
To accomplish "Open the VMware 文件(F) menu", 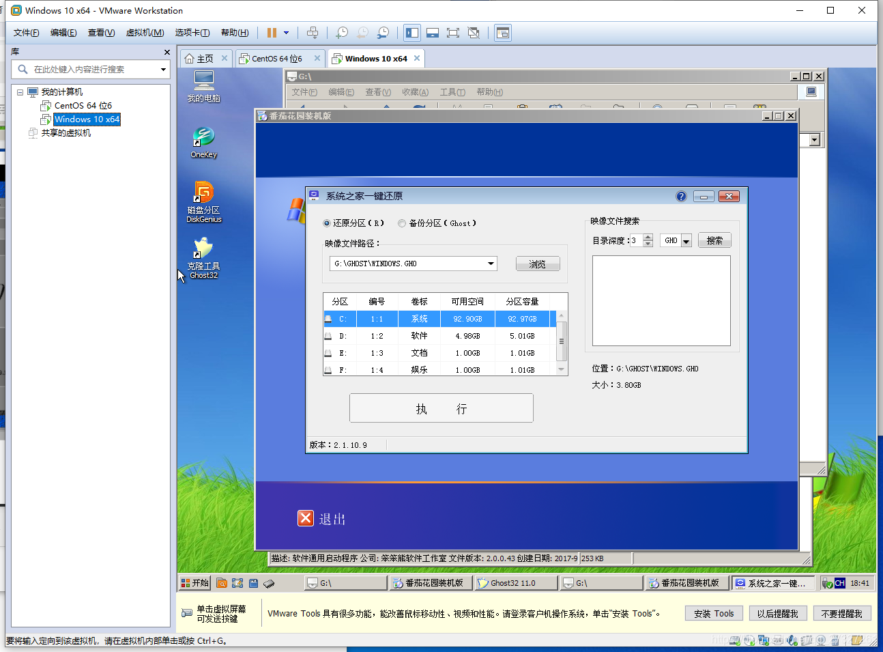I will pyautogui.click(x=27, y=33).
